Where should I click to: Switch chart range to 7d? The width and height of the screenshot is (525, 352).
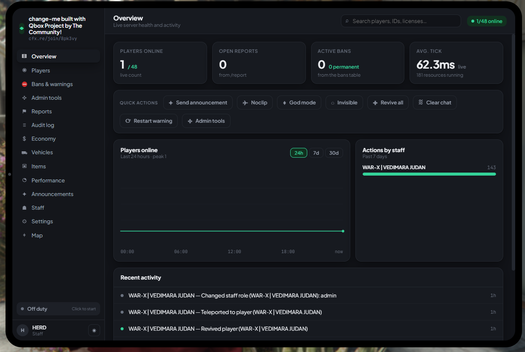(316, 153)
